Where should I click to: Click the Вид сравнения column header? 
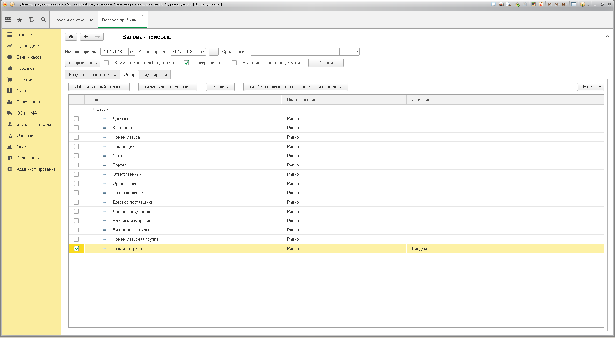pyautogui.click(x=344, y=100)
